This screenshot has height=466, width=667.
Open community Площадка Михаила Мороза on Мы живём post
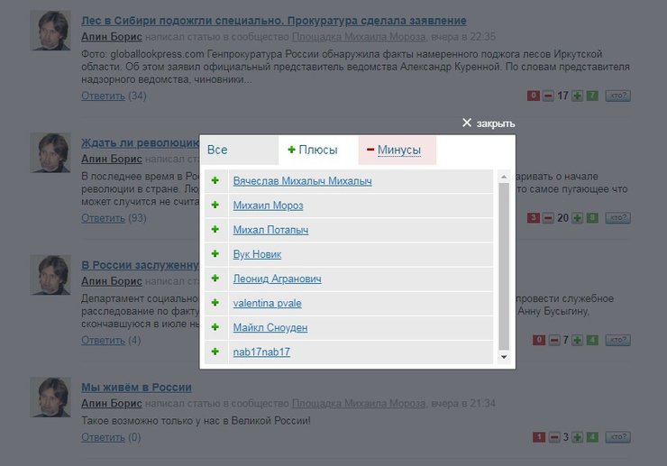[x=359, y=403]
